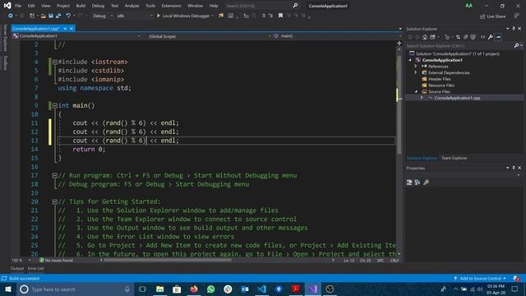The height and width of the screenshot is (296, 526).
Task: Open the File menu
Action: [x=18, y=6]
